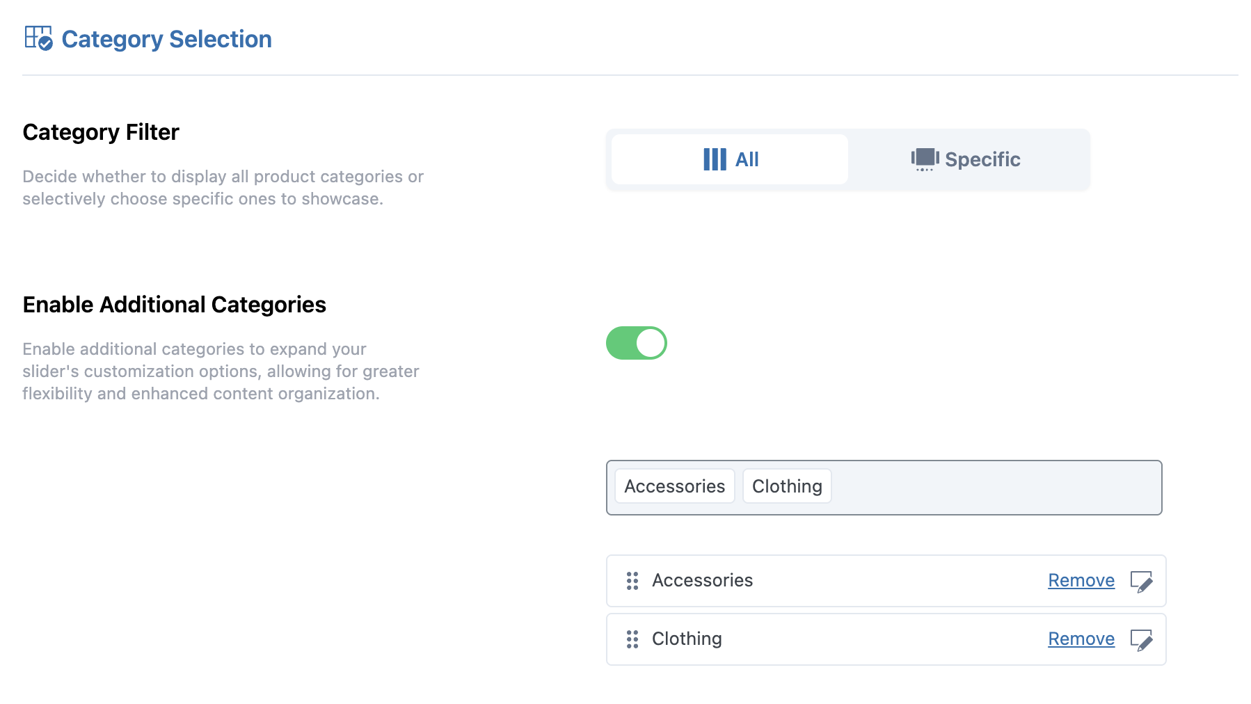Click the slider icon beside Specific
Screen dimensions: 1251x704
click(x=925, y=159)
